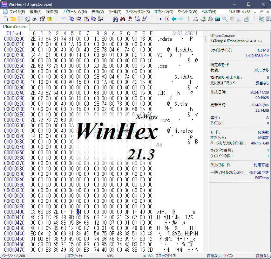Open the スペシャリスト(S) menu
The height and width of the screenshot is (259, 271).
pyautogui.click(x=137, y=11)
